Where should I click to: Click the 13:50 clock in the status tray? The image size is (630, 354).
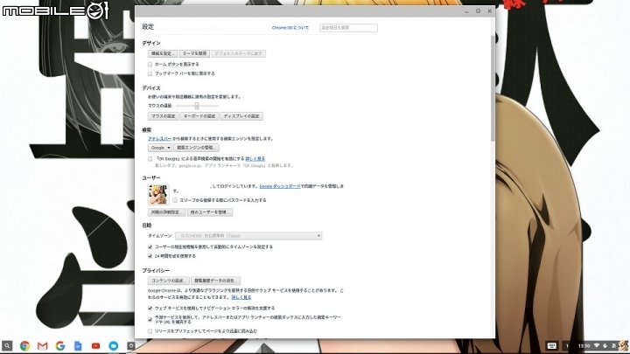pos(584,345)
